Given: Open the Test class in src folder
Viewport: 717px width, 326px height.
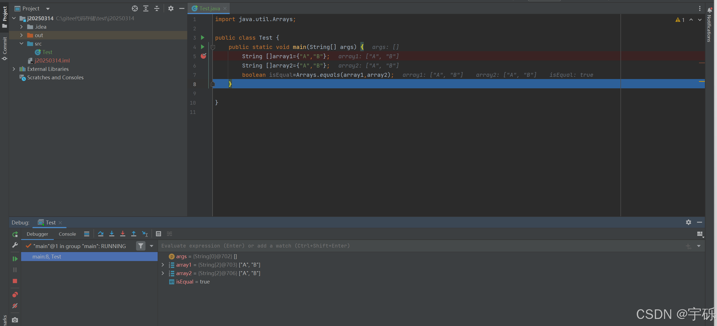Looking at the screenshot, I should [x=47, y=52].
